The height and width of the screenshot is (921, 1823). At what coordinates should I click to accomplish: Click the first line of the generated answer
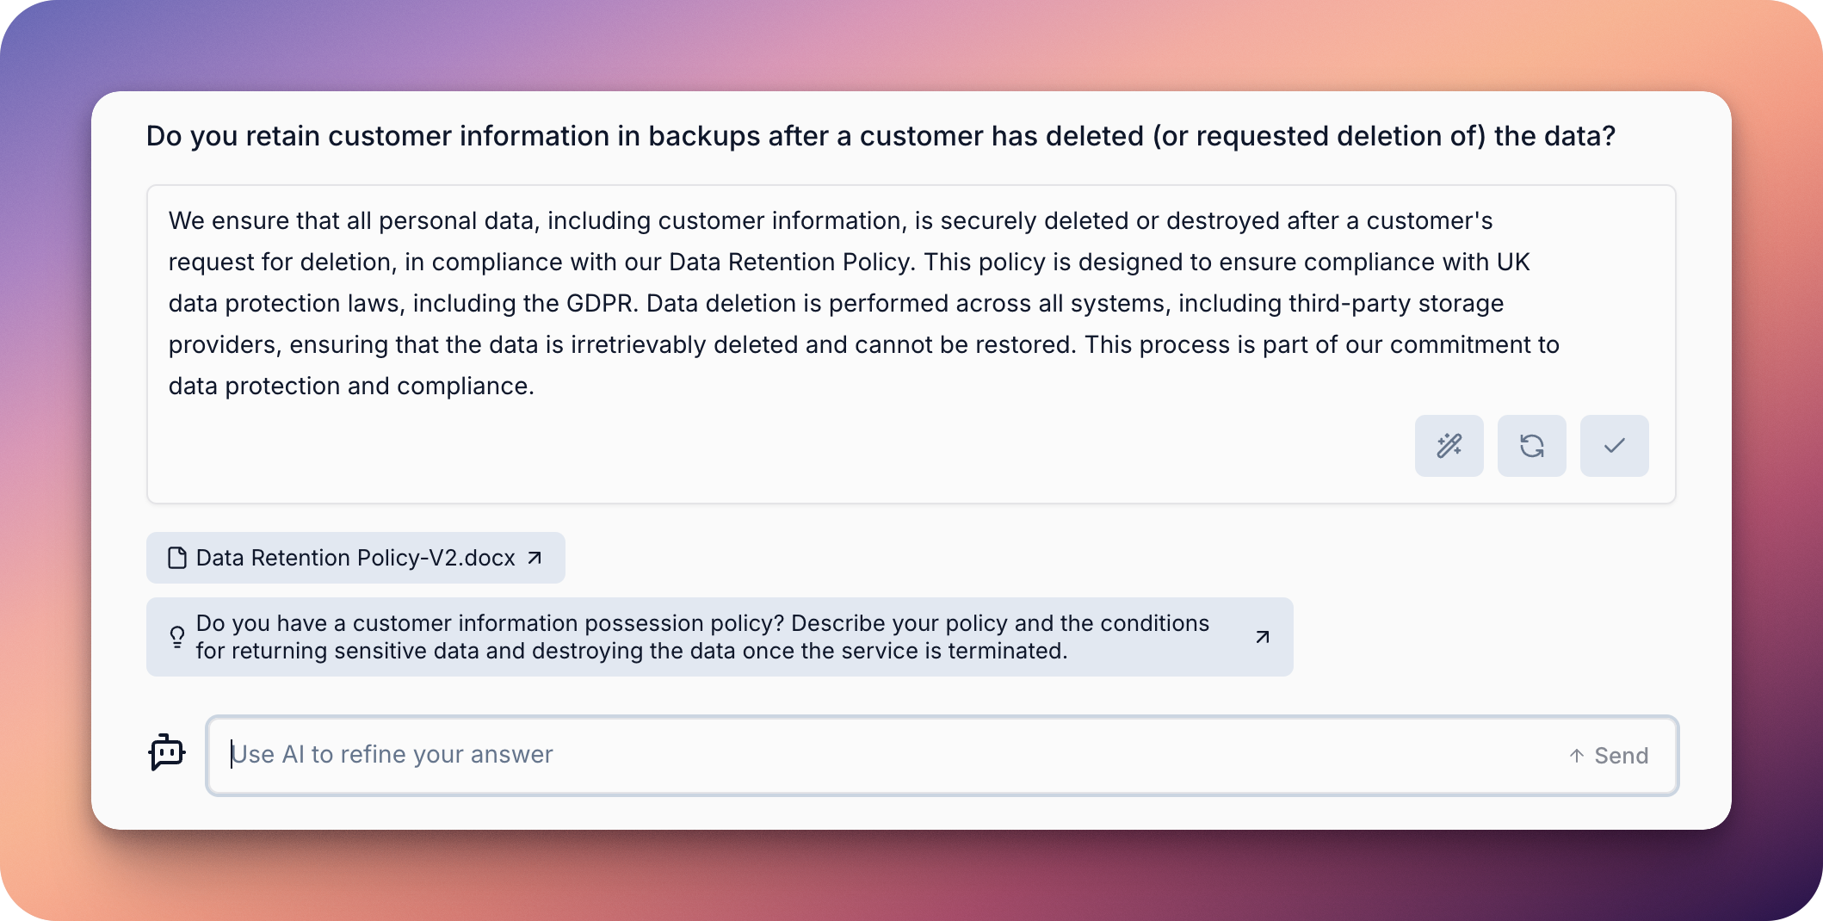pyautogui.click(x=831, y=220)
